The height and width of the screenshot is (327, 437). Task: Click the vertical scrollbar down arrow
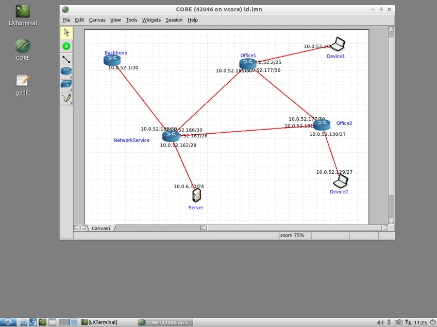pyautogui.click(x=391, y=221)
